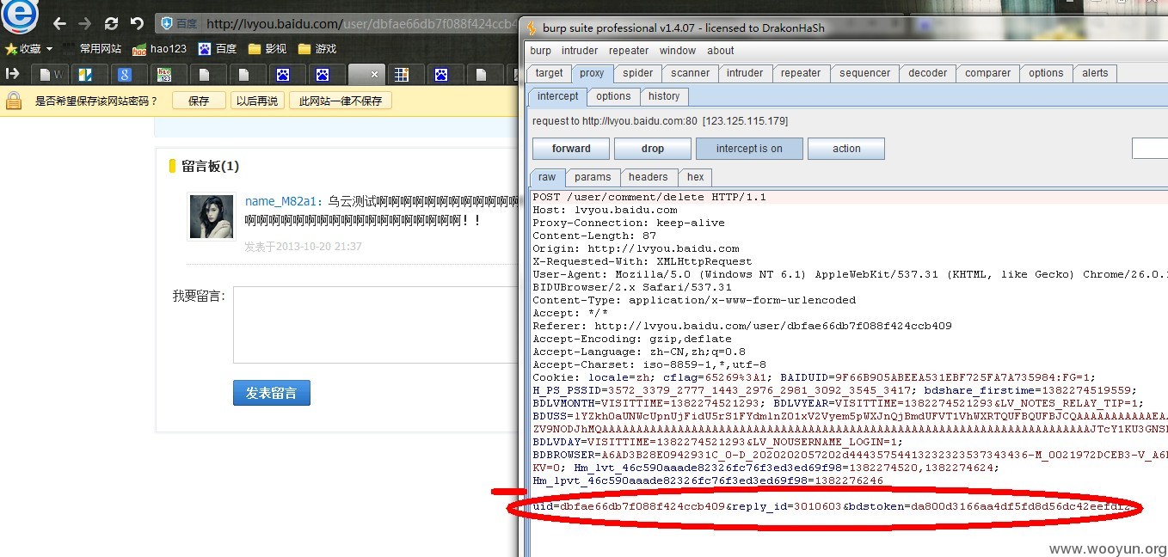Viewport: 1168px width, 557px height.
Task: Open the window menu
Action: tap(678, 51)
